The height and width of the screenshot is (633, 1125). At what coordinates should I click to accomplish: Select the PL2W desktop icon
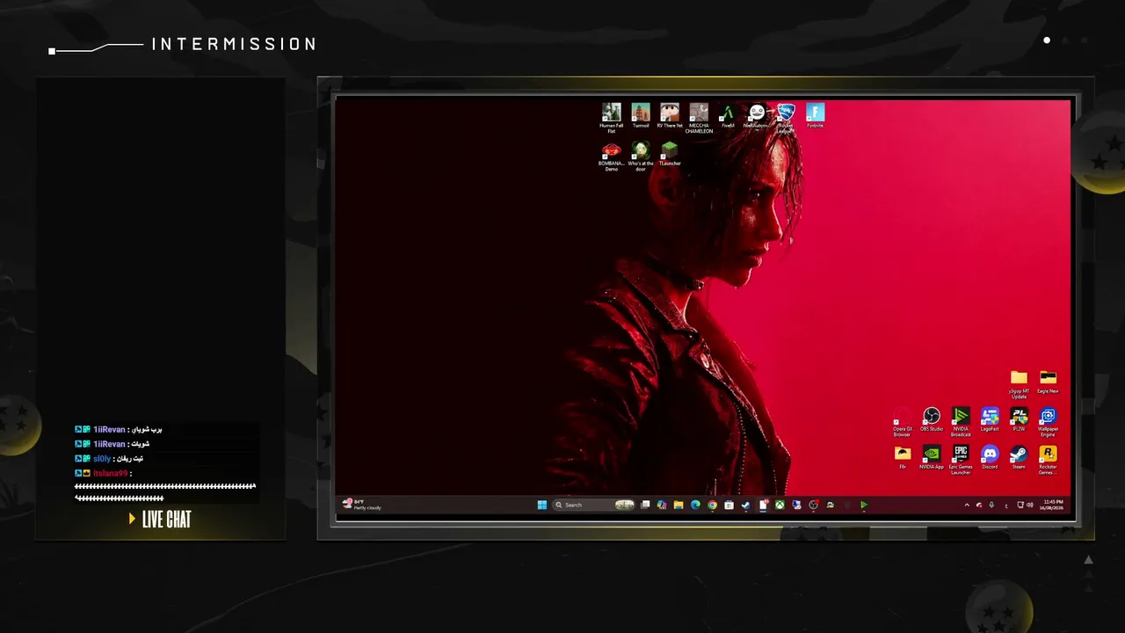click(x=1019, y=419)
